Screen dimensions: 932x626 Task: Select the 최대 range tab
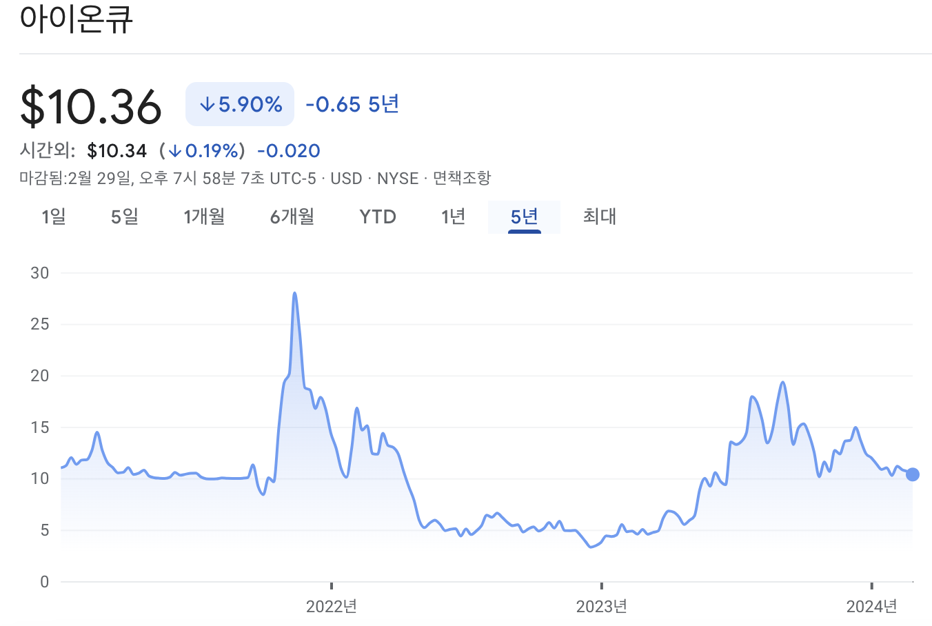click(597, 216)
